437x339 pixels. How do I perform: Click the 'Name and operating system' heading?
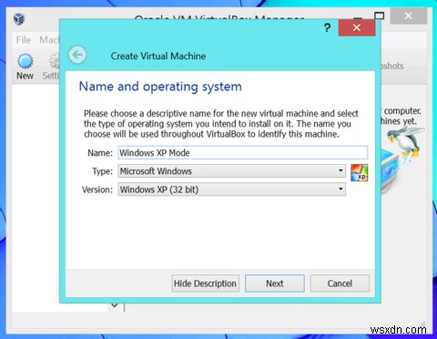click(x=160, y=87)
